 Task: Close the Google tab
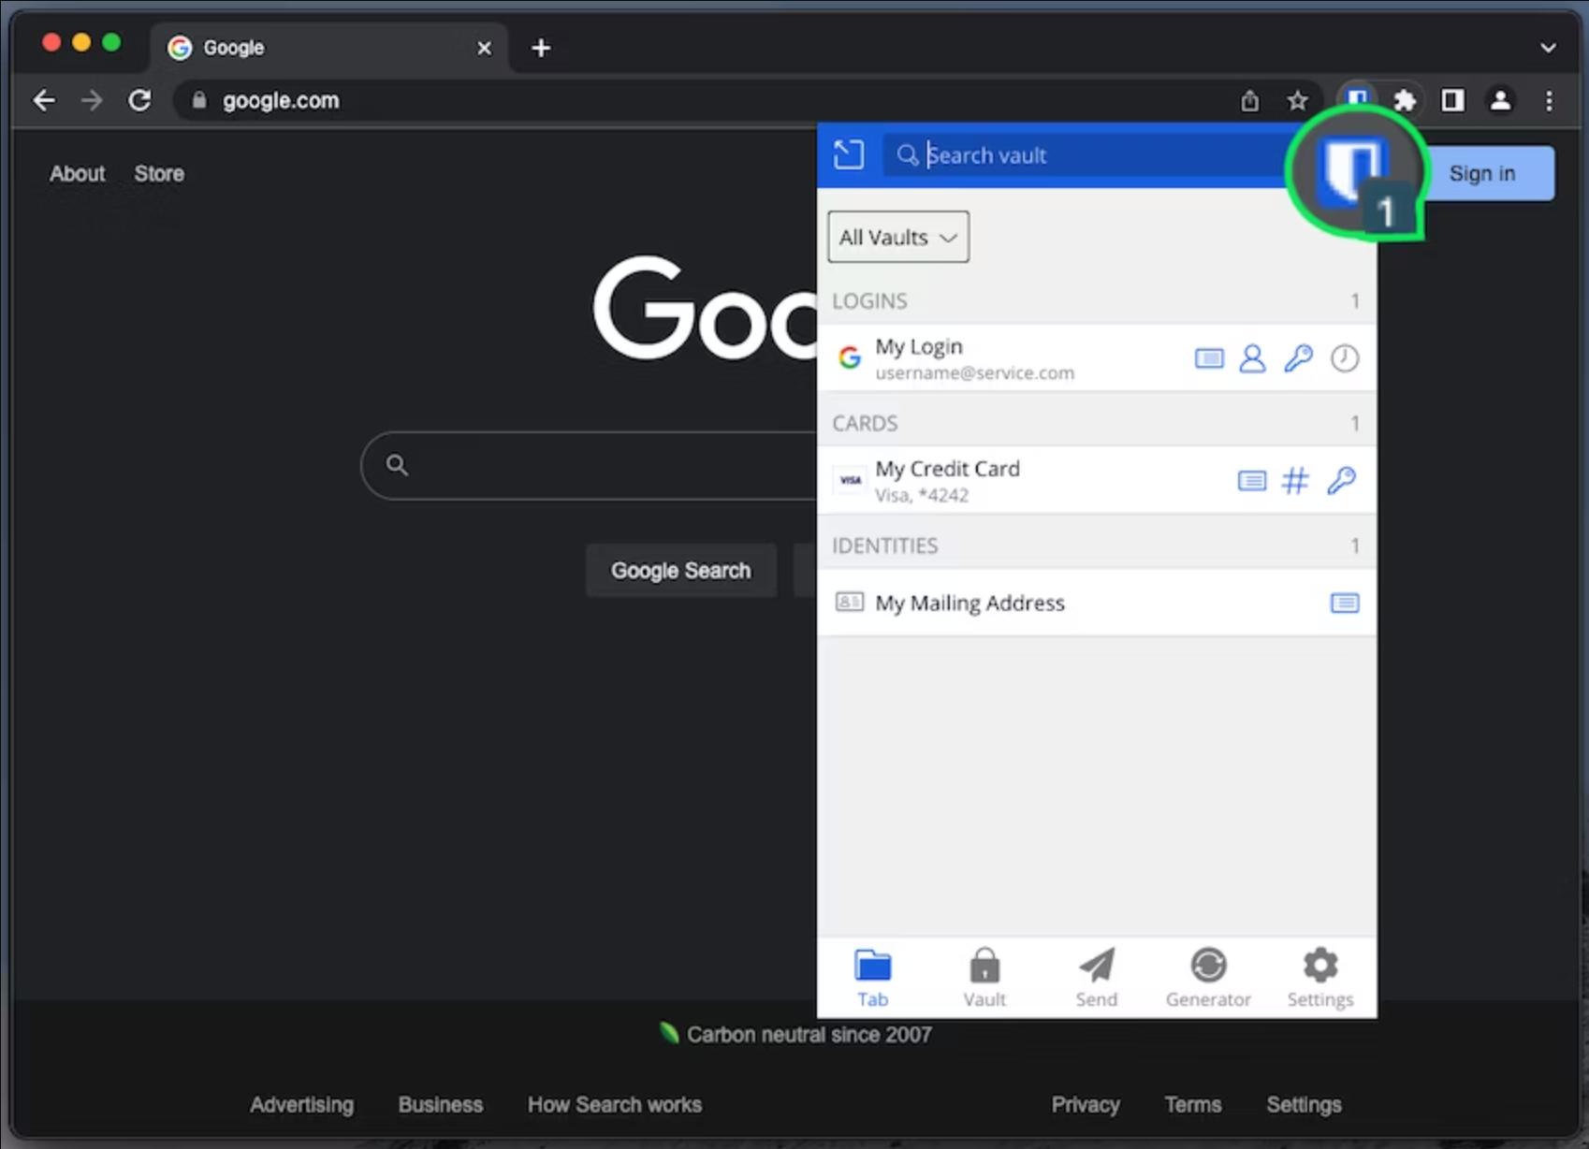click(484, 48)
